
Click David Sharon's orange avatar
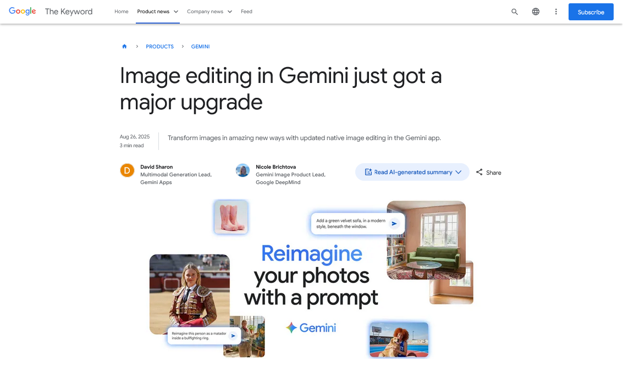click(127, 170)
